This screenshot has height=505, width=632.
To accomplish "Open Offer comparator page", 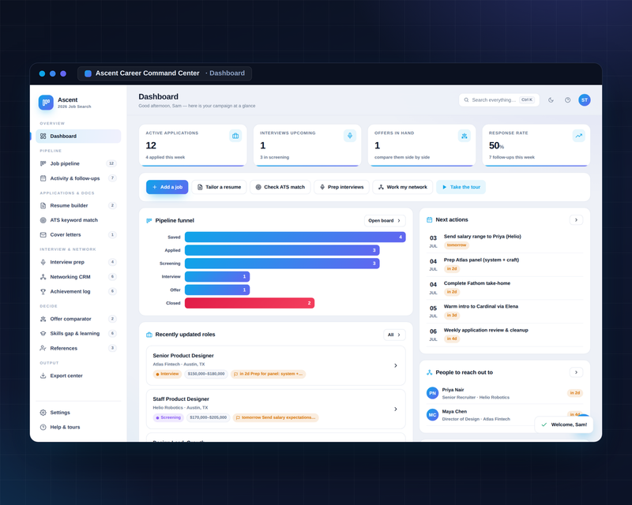I will (78, 319).
